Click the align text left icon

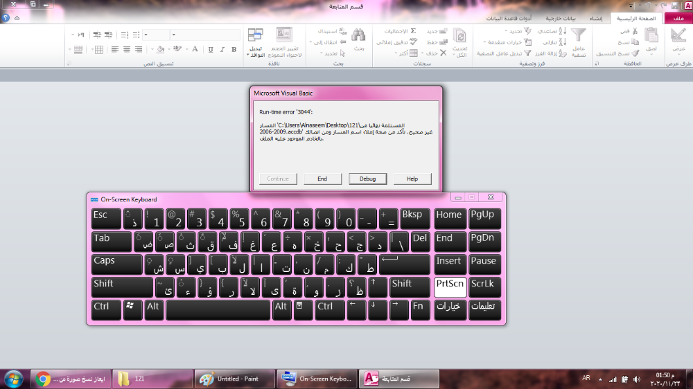point(115,49)
